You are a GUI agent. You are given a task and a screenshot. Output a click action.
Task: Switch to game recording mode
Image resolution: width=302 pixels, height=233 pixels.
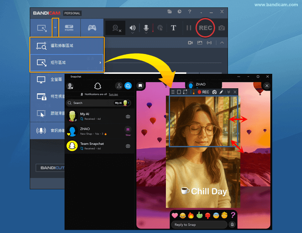[92, 28]
